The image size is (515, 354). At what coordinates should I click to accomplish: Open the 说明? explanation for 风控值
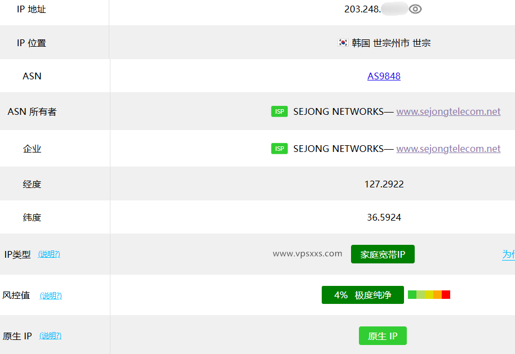click(50, 295)
